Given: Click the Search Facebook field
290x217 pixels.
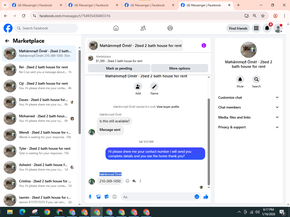Looking at the screenshot, I should [x=46, y=28].
